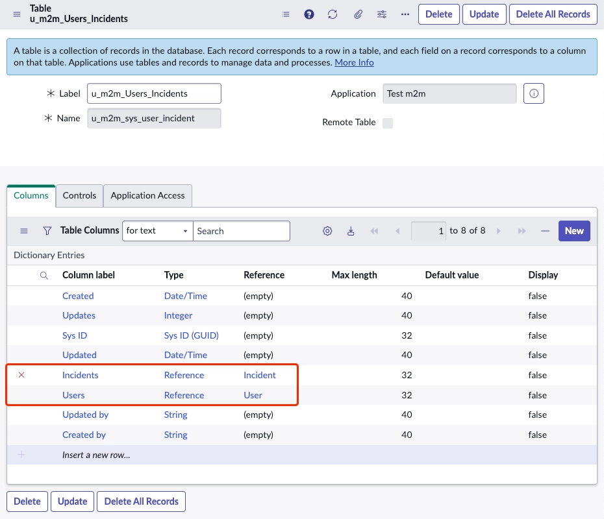Click the help question mark icon
Viewport: 604px width, 519px height.
(309, 14)
